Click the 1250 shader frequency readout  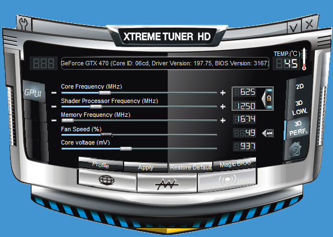pos(245,106)
